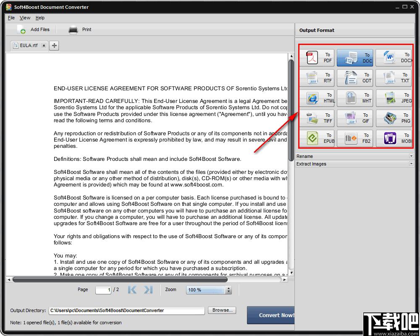420x336 pixels.
Task: Maximize the Soft4Boost window
Action: tap(405, 7)
